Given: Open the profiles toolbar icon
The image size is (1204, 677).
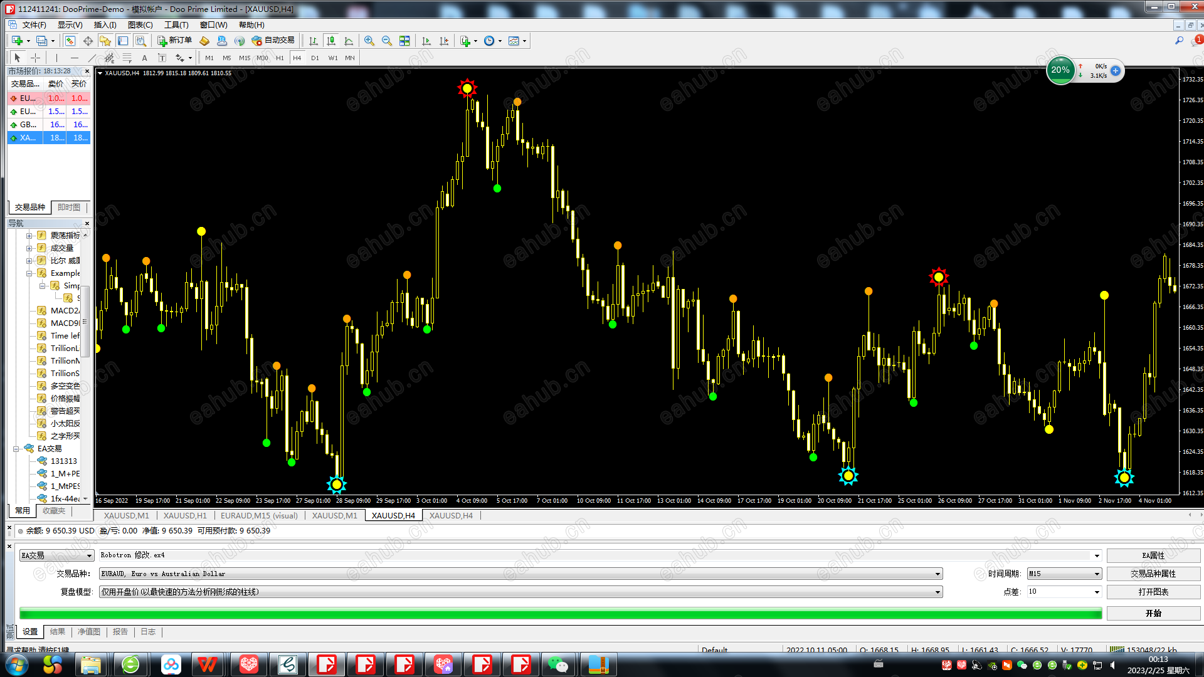Looking at the screenshot, I should point(42,41).
